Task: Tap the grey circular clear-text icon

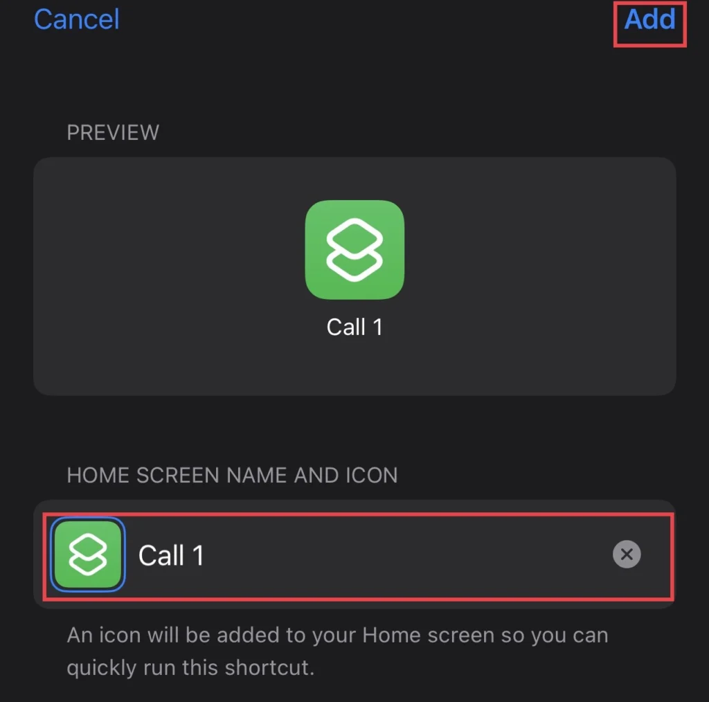Action: (x=626, y=554)
